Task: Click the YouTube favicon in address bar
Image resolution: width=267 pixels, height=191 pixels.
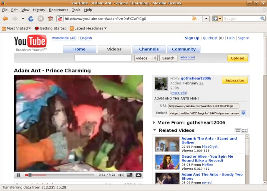Action: (x=60, y=18)
